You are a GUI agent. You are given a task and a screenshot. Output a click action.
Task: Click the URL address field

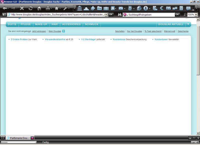[x=58, y=15]
